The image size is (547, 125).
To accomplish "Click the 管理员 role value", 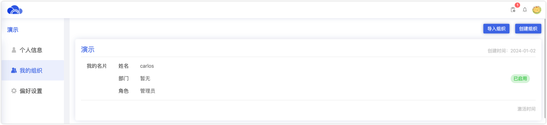I will point(147,91).
